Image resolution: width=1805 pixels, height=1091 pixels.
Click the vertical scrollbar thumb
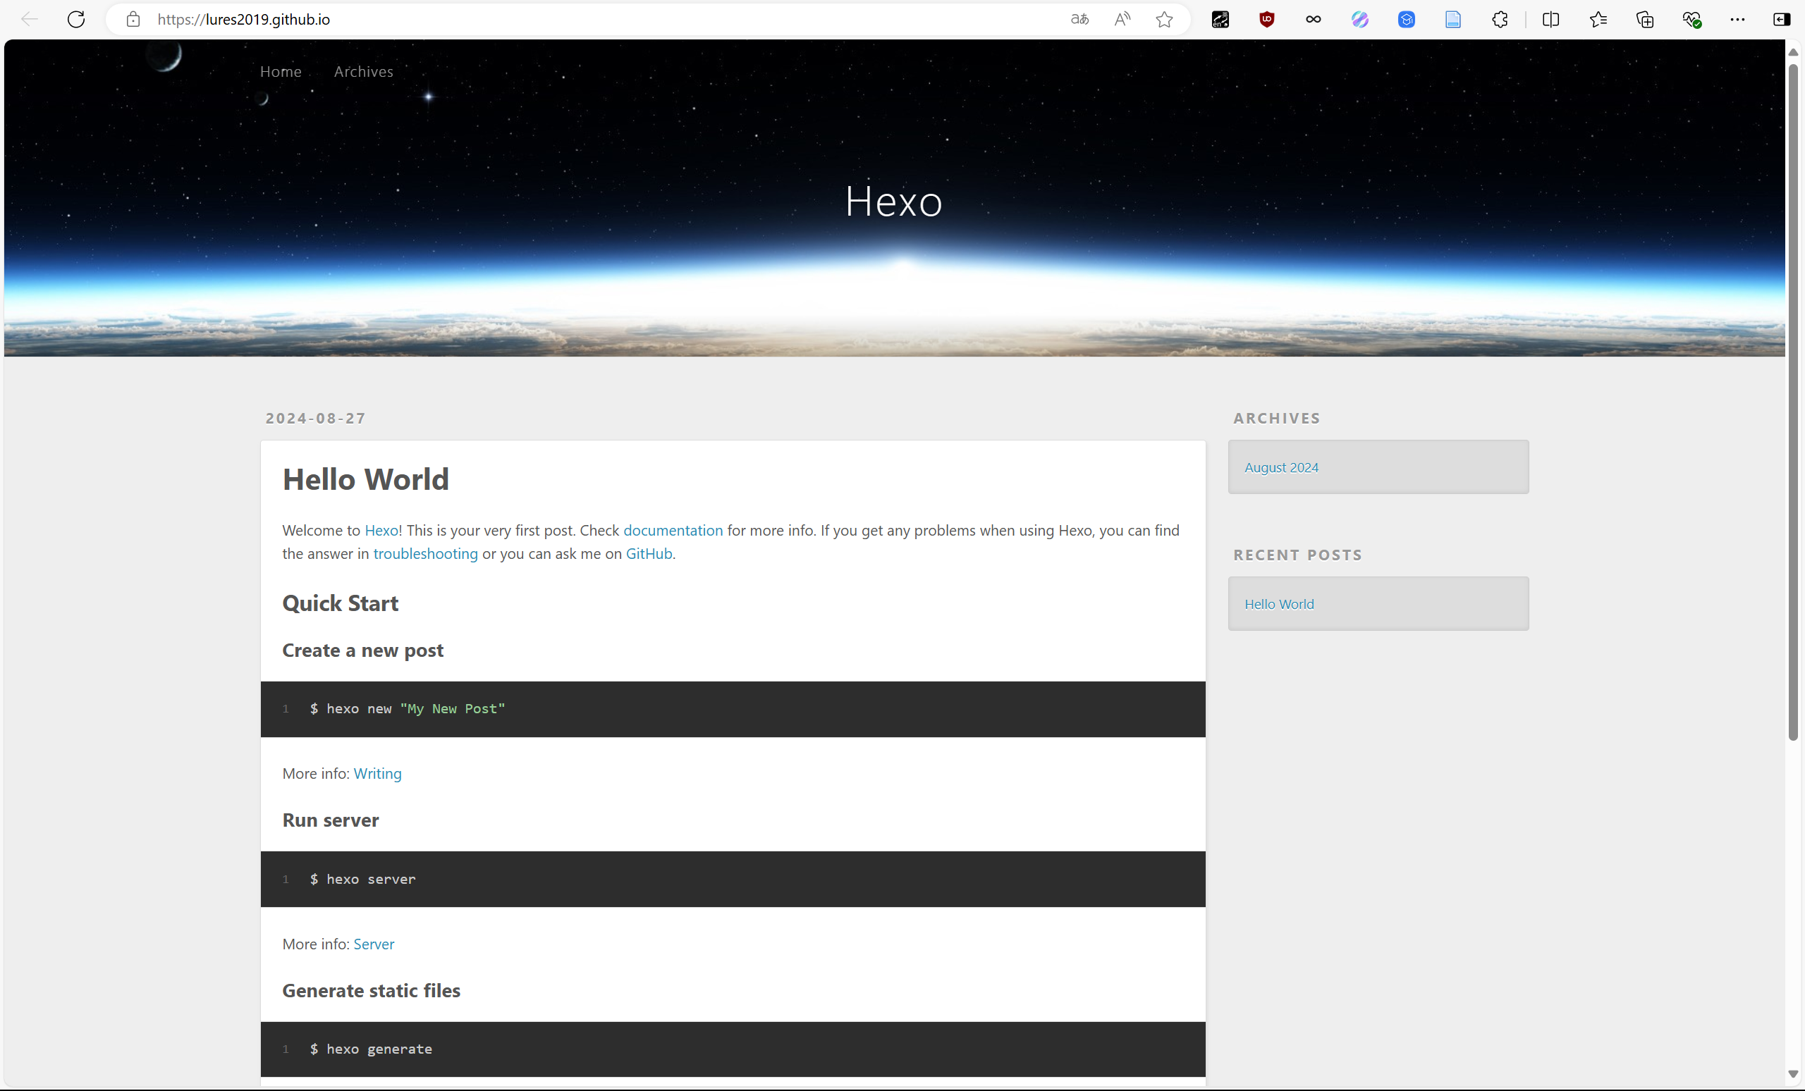1792,402
